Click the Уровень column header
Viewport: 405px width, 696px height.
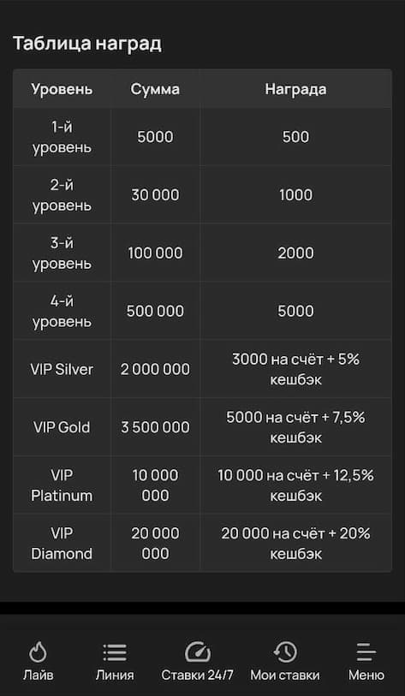(x=62, y=89)
